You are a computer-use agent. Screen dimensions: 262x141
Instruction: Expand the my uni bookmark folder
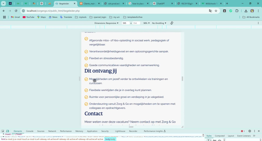114,17
